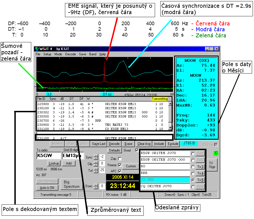Click the JT65 B mode label
The width and height of the screenshot is (254, 219).
click(x=189, y=143)
